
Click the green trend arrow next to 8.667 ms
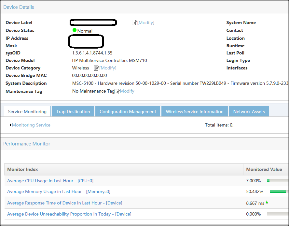coord(267,202)
